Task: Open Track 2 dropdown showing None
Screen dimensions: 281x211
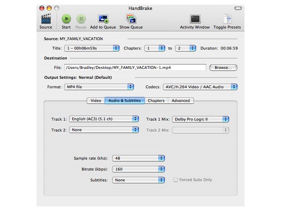Action: pyautogui.click(x=104, y=130)
